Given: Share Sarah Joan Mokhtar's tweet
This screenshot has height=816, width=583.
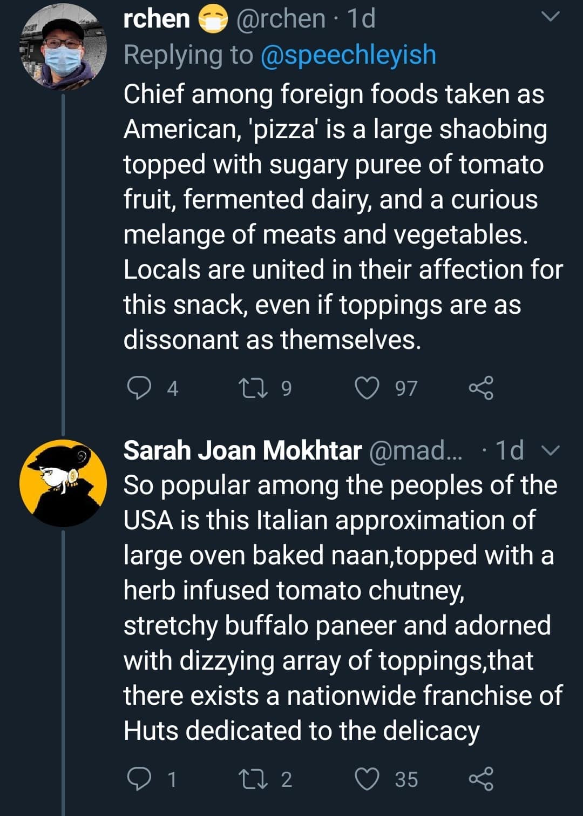Looking at the screenshot, I should [x=480, y=779].
